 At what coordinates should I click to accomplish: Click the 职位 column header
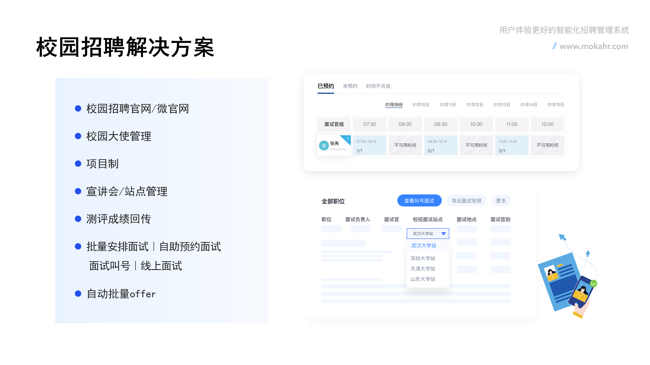(x=327, y=219)
